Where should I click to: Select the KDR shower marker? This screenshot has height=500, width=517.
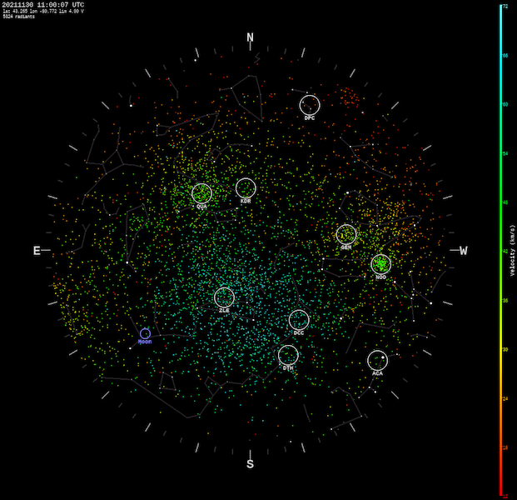246,188
